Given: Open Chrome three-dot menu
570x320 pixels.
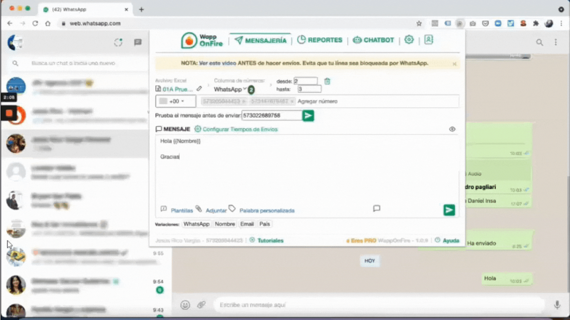Looking at the screenshot, I should [561, 24].
